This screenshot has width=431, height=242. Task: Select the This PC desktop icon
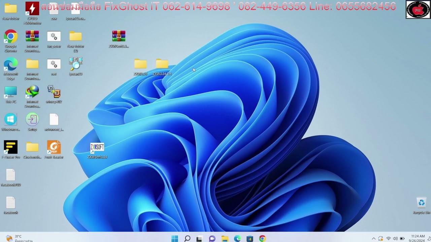pos(11,94)
